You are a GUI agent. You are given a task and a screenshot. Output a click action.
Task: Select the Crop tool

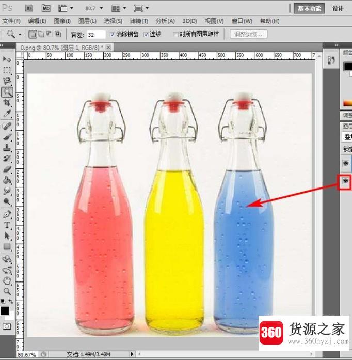(7, 103)
